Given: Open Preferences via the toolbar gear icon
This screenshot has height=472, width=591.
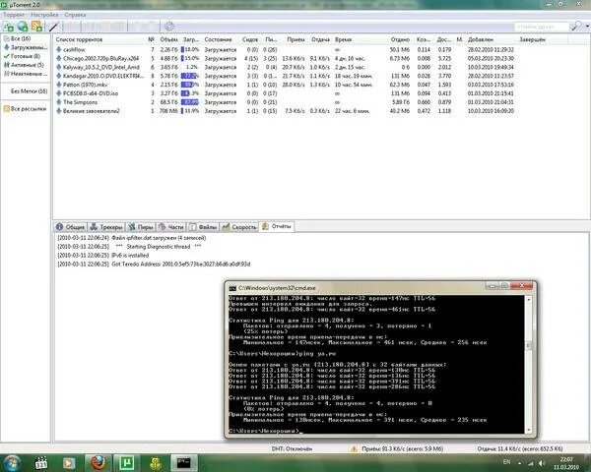Looking at the screenshot, I should point(169,27).
